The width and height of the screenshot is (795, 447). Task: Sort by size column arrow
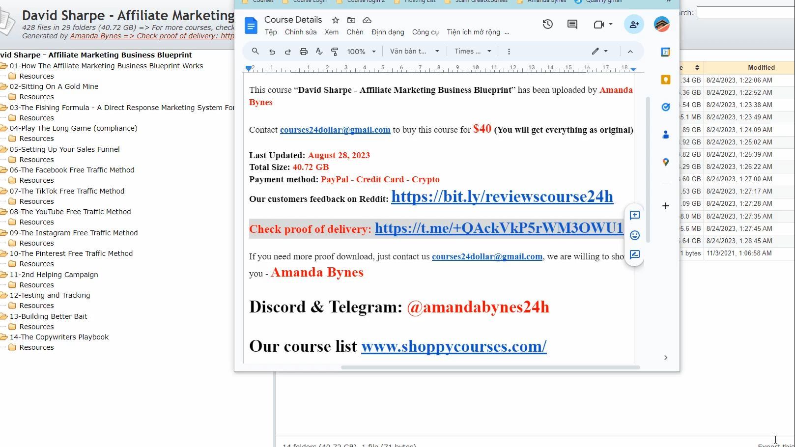(x=697, y=68)
